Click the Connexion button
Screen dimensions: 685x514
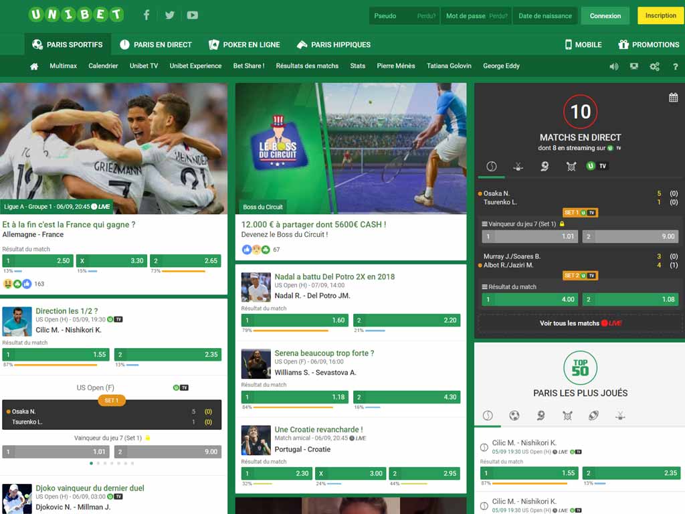(x=605, y=16)
